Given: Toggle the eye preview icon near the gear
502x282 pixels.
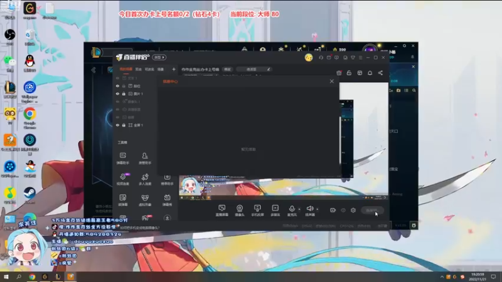Looking at the screenshot, I should [343, 210].
